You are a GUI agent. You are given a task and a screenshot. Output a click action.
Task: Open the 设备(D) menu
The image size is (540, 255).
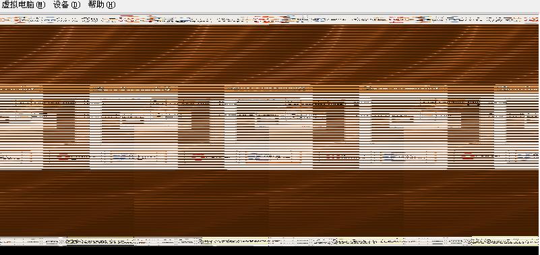pyautogui.click(x=67, y=5)
